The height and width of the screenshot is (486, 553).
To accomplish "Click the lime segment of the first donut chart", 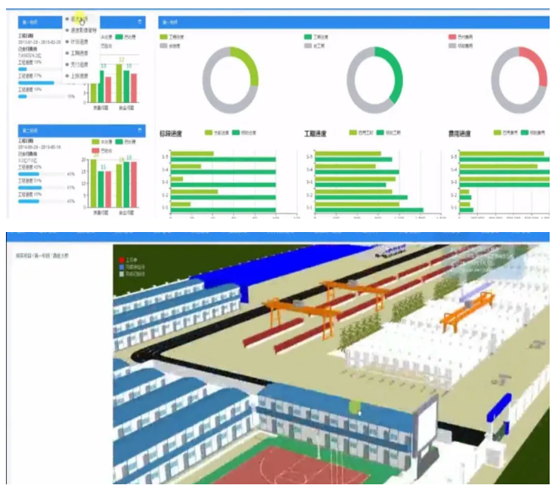I will tap(250, 63).
